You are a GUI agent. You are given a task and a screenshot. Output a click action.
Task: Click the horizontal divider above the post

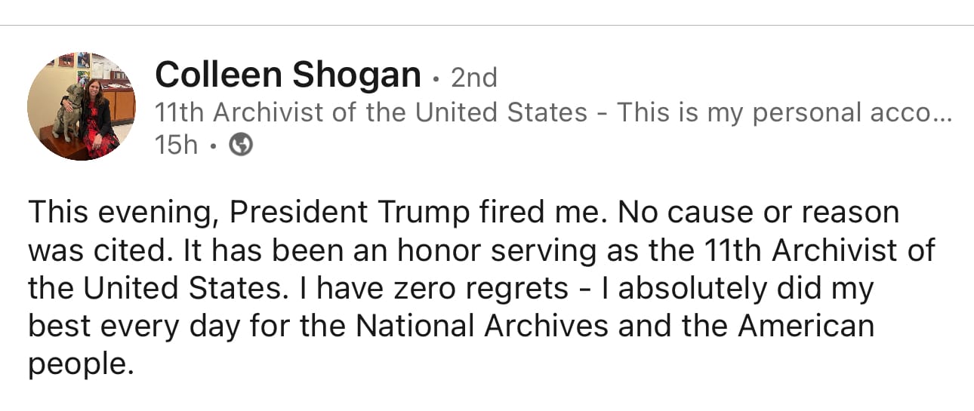pyautogui.click(x=487, y=26)
